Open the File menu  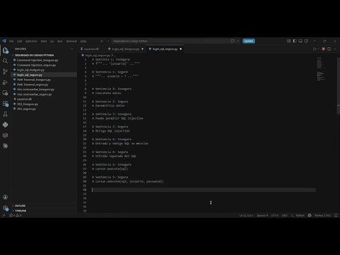(12, 41)
